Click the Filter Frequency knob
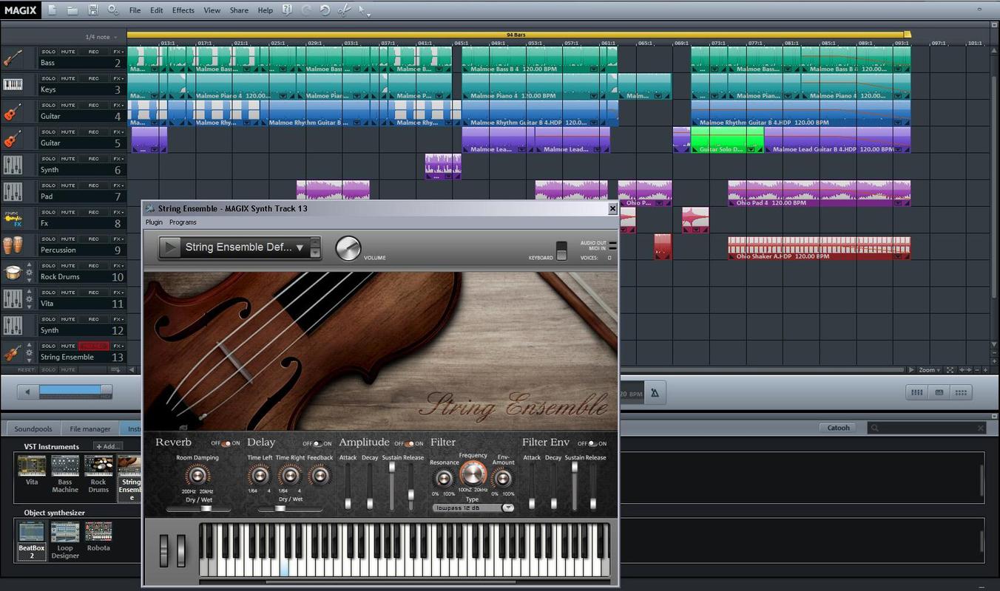The width and height of the screenshot is (1000, 591). tap(473, 474)
